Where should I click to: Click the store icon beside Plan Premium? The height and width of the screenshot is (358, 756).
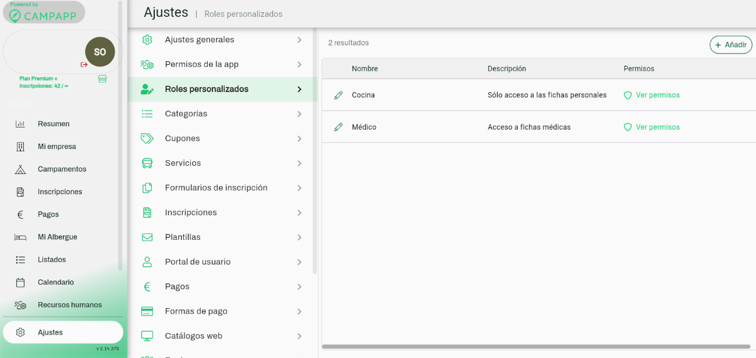[x=102, y=79]
